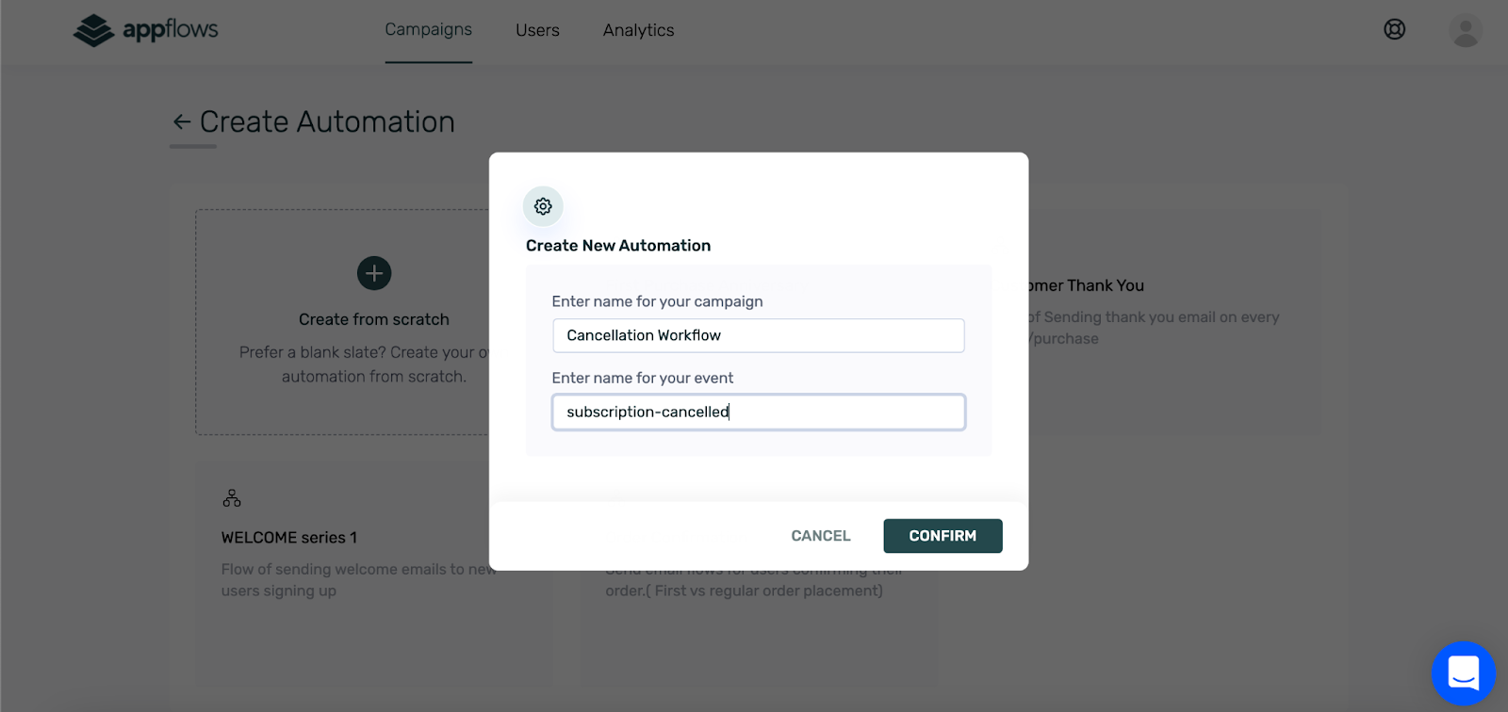Image resolution: width=1508 pixels, height=712 pixels.
Task: Click the appflows brand name text
Action: [x=171, y=30]
